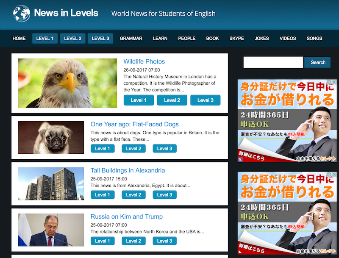This screenshot has height=258, width=339.
Task: Click the pug dog thumbnail
Action: click(x=51, y=137)
